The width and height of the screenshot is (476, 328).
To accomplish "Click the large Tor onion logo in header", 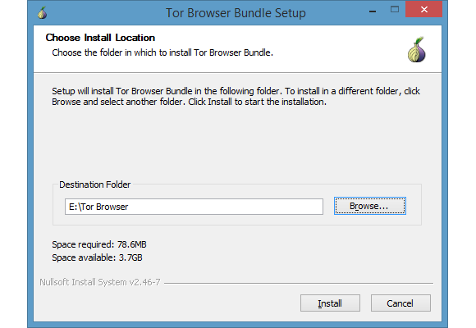I will click(x=417, y=50).
